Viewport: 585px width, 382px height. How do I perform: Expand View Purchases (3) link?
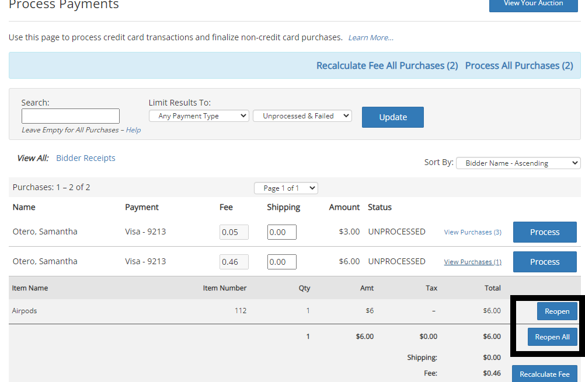tap(472, 232)
